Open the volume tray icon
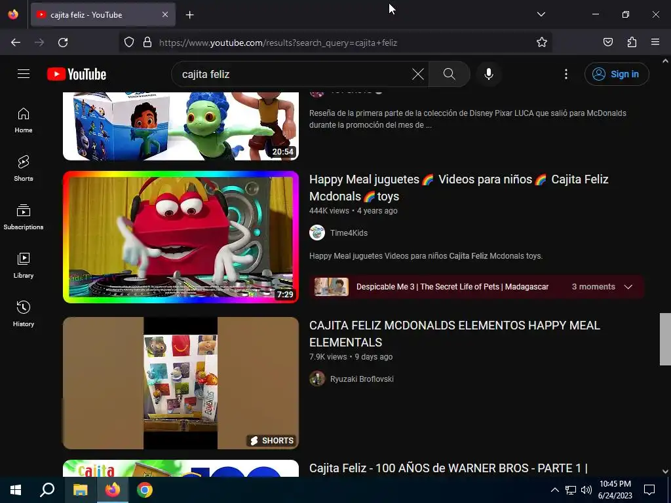The height and width of the screenshot is (503, 671). pos(586,490)
